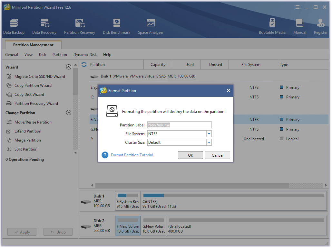Launch Data Recovery from the toolbar
Screen dimensions: 332x248
tap(44, 26)
